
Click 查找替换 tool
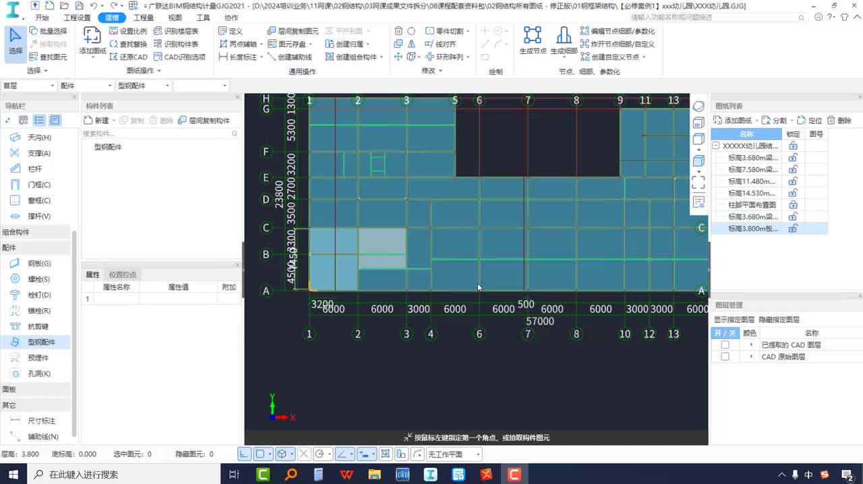pos(127,44)
